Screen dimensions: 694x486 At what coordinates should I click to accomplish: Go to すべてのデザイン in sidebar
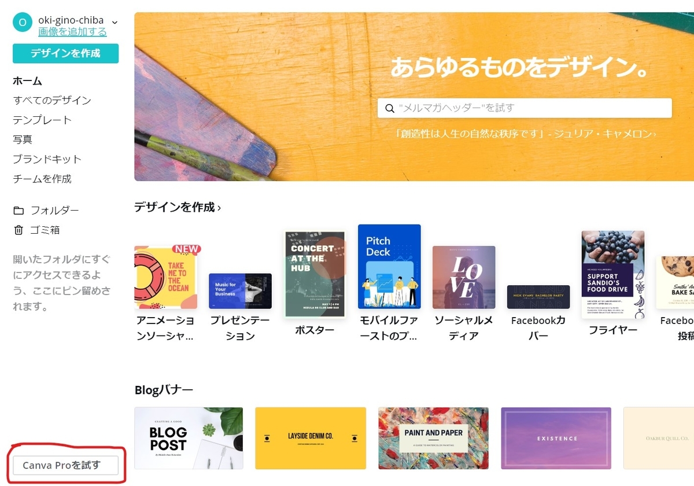[52, 101]
